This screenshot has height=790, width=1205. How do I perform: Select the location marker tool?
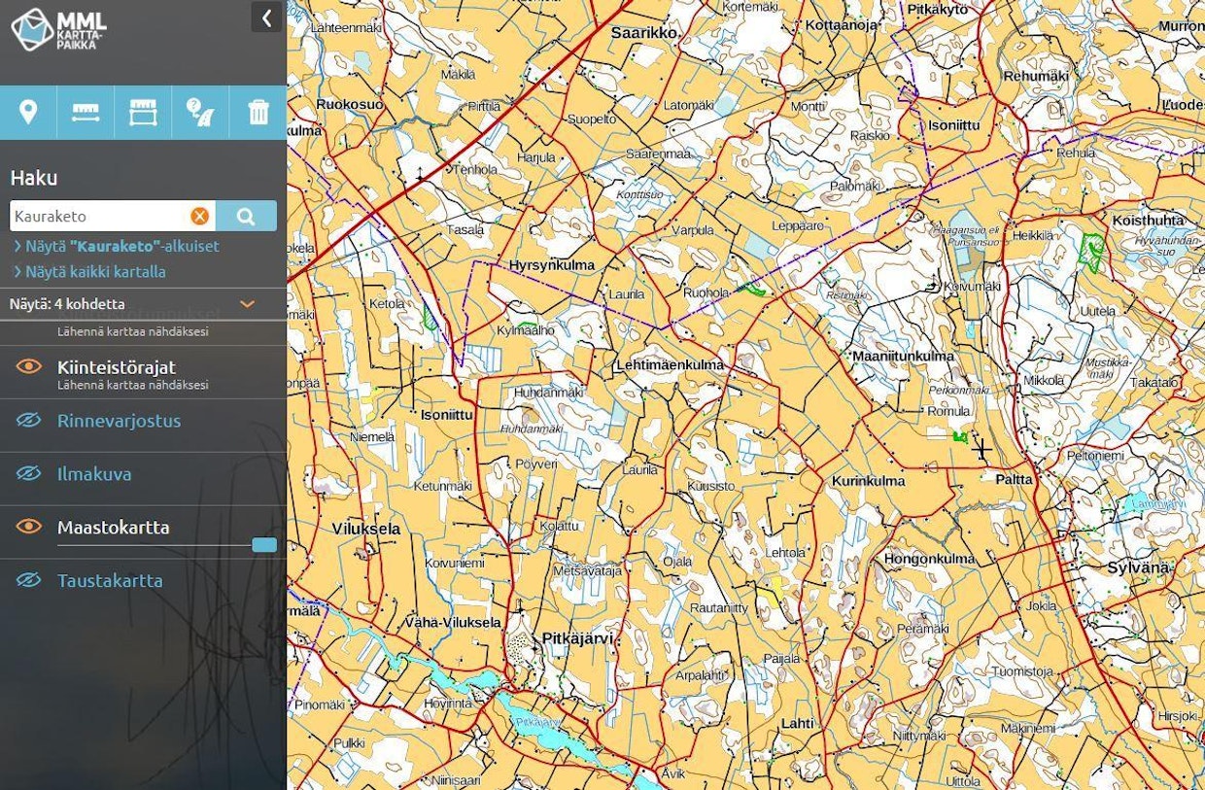pyautogui.click(x=28, y=113)
